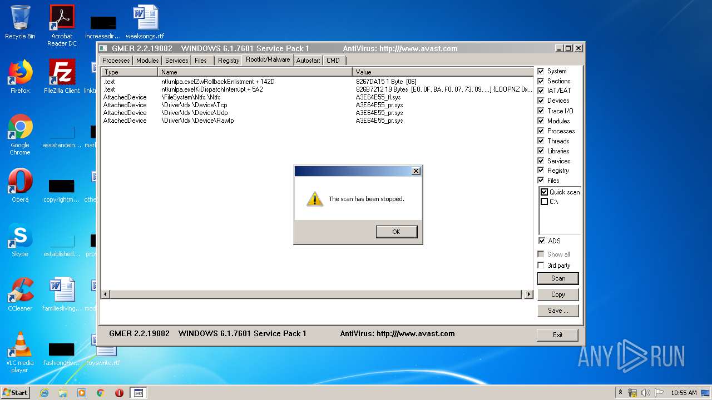
Task: Enable the 3rd party checkbox
Action: tap(541, 266)
